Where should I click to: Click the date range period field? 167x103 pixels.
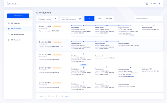click(x=72, y=19)
